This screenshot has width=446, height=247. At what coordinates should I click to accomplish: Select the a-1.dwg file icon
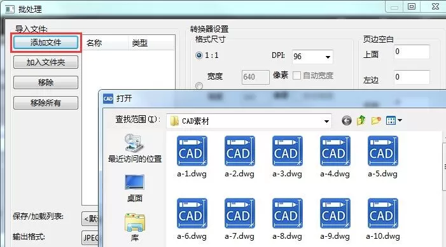click(x=192, y=151)
